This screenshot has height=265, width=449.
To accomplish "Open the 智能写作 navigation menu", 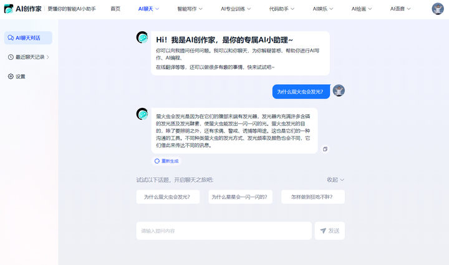I will point(190,9).
